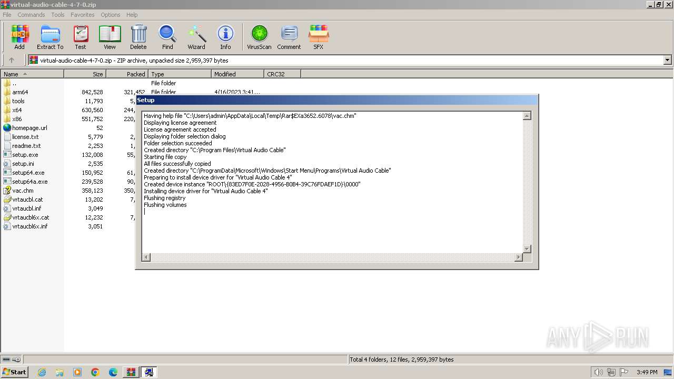Open the Find magnifier icon
The width and height of the screenshot is (674, 379).
pyautogui.click(x=167, y=37)
